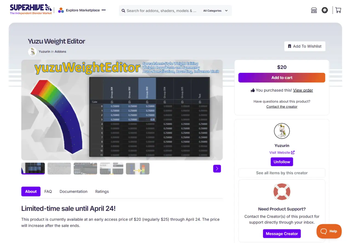
Task: Unfollow the creator Yuzurin
Action: coord(282,162)
